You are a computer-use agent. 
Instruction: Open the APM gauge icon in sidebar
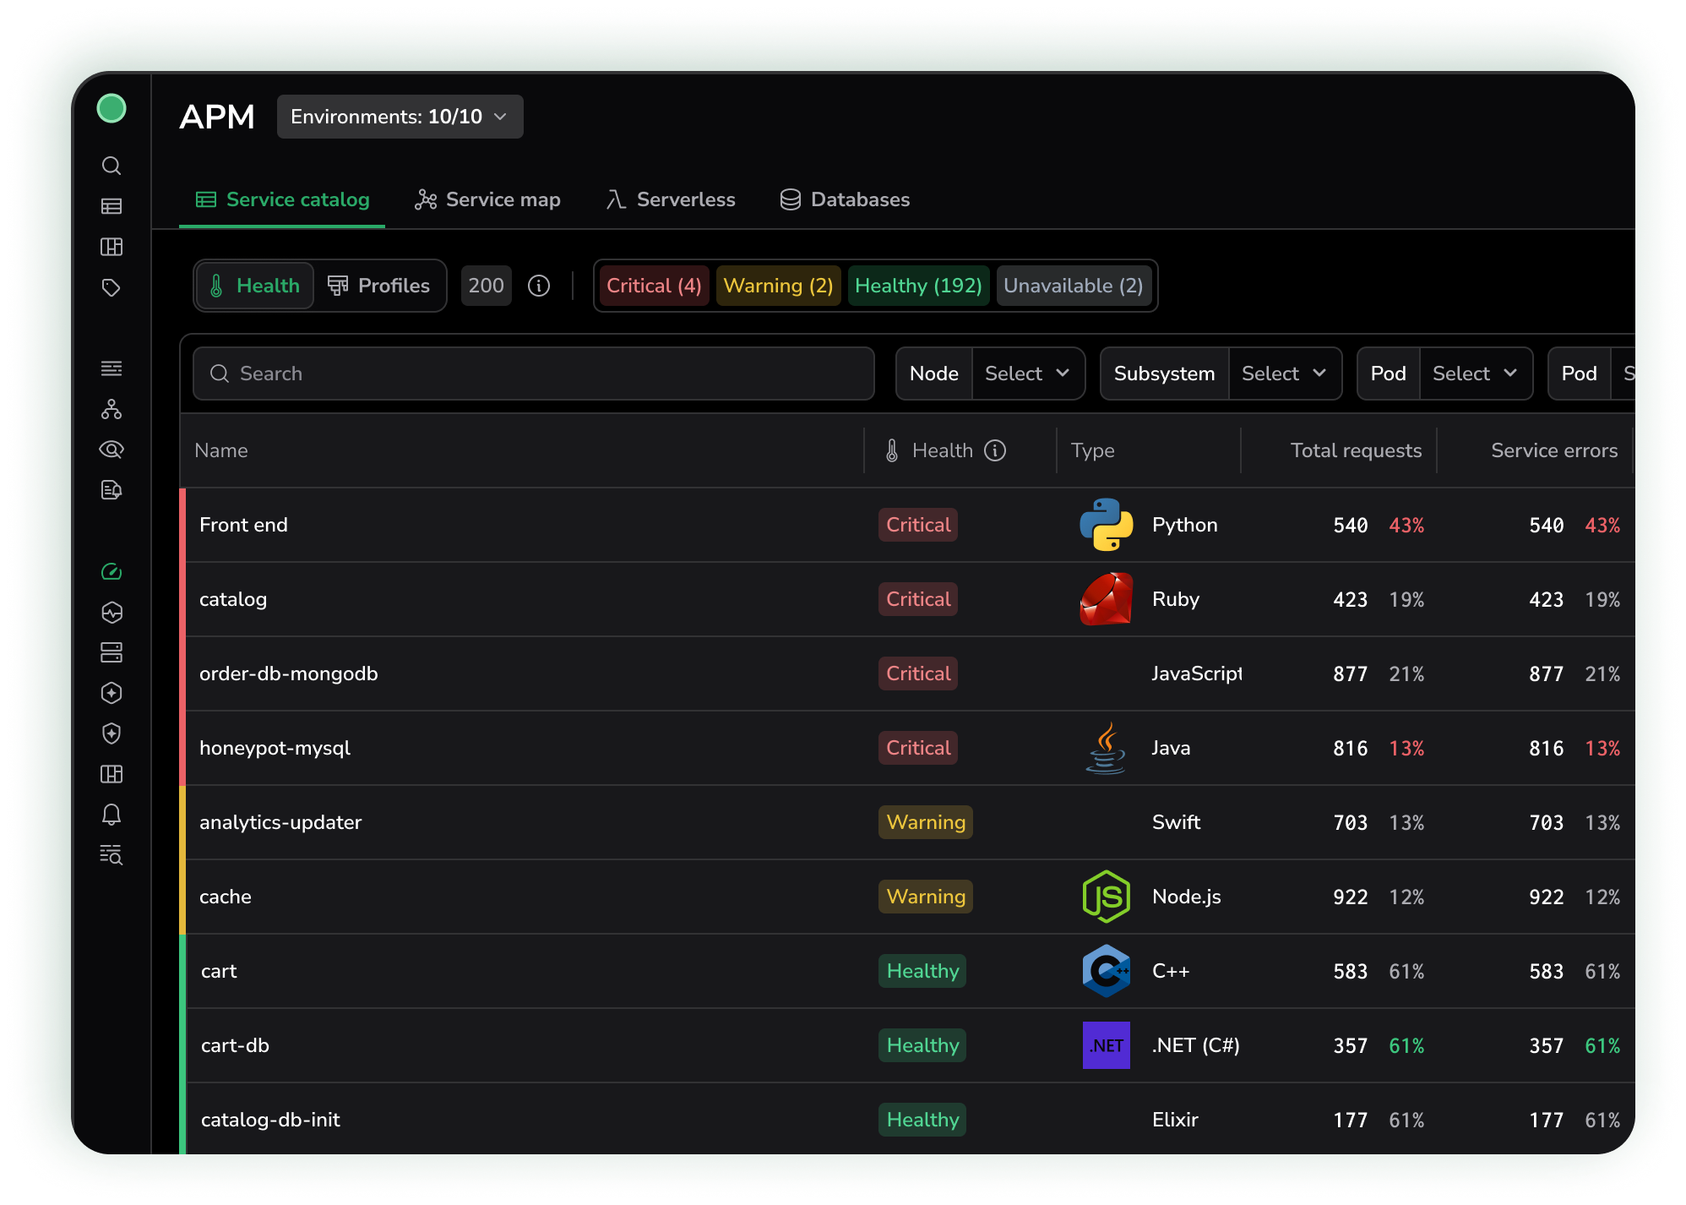click(x=111, y=572)
